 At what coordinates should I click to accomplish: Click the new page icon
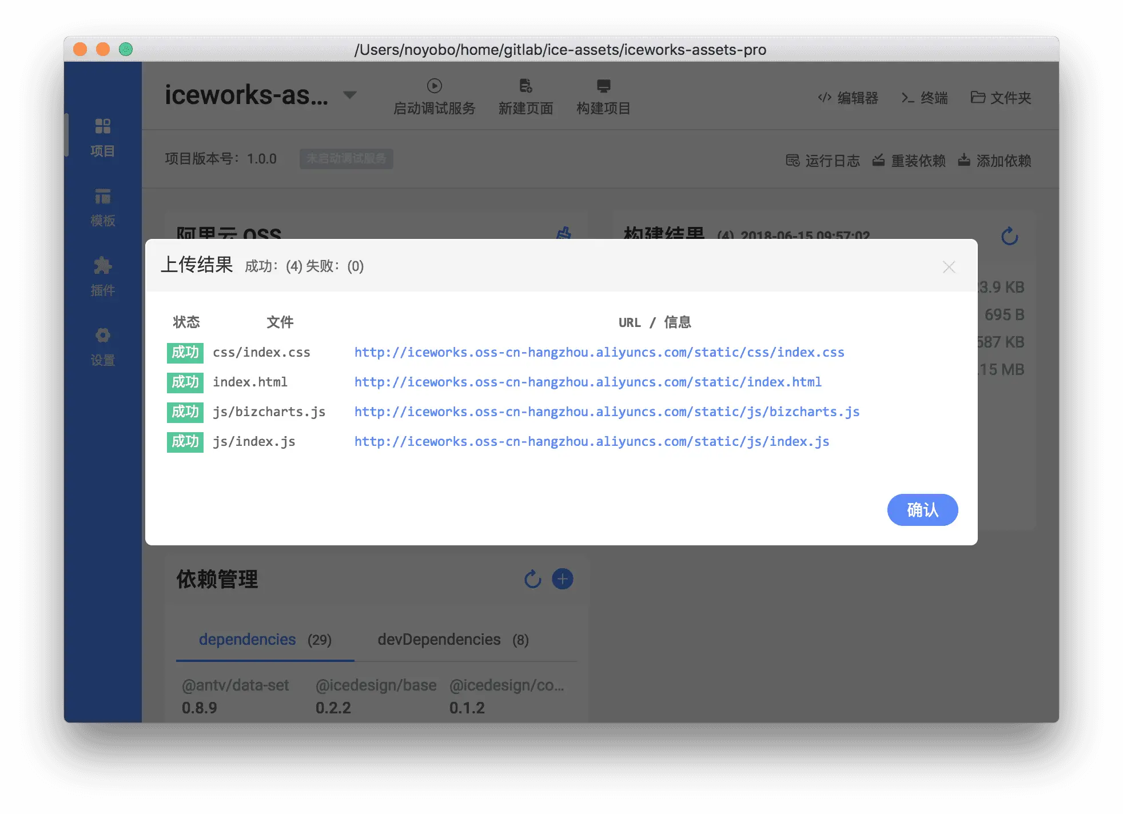pyautogui.click(x=525, y=86)
